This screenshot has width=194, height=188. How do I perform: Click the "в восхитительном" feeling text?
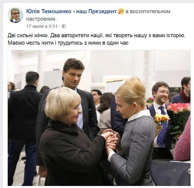click(148, 11)
